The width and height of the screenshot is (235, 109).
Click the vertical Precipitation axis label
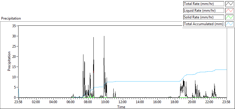click(x=9, y=61)
